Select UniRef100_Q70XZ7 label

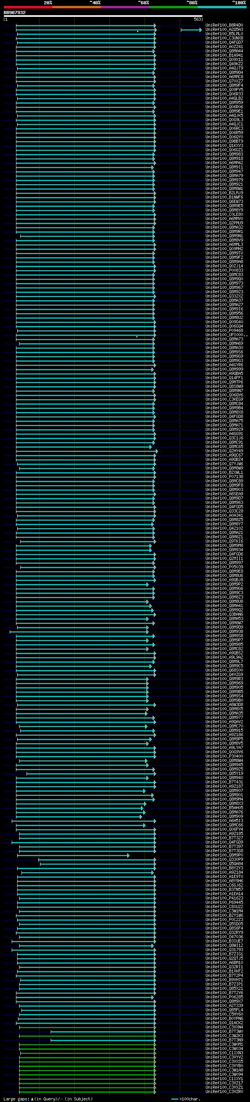pos(224,81)
